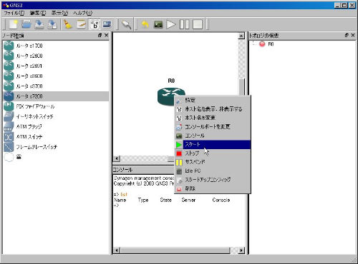This screenshot has width=358, height=264.
Task: Choose ホスト名を変更 in context menu
Action: click(x=213, y=118)
